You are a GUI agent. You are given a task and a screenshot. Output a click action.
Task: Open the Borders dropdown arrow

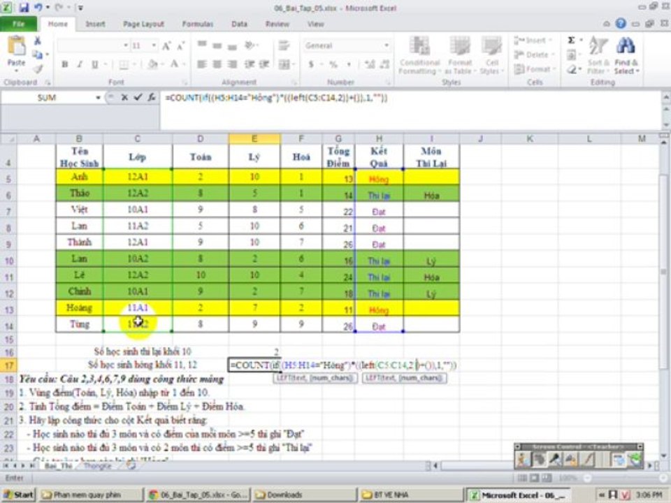pos(134,64)
